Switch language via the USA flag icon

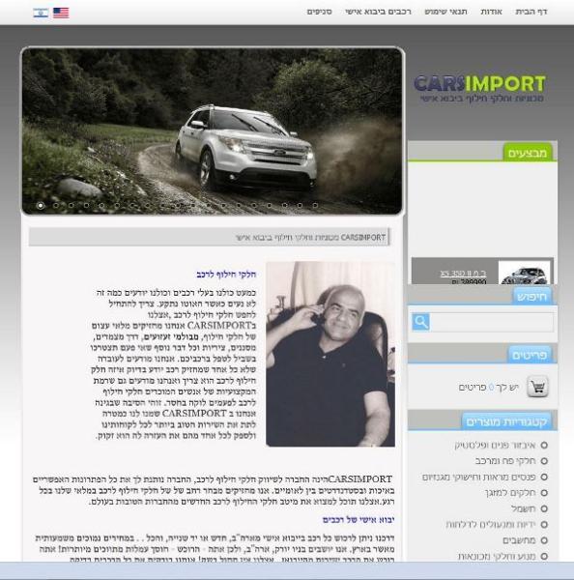click(x=61, y=13)
